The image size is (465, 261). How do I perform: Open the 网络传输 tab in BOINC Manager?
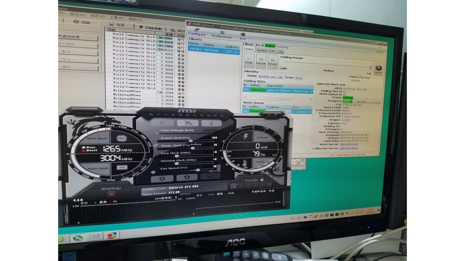151,28
